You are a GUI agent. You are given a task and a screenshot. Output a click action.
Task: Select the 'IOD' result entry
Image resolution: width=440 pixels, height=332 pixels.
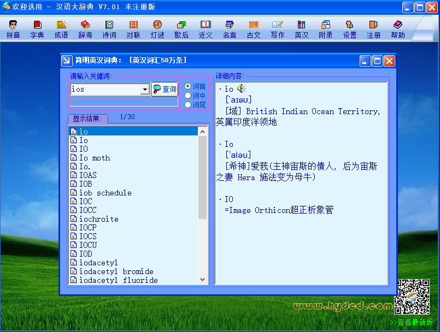click(x=133, y=254)
